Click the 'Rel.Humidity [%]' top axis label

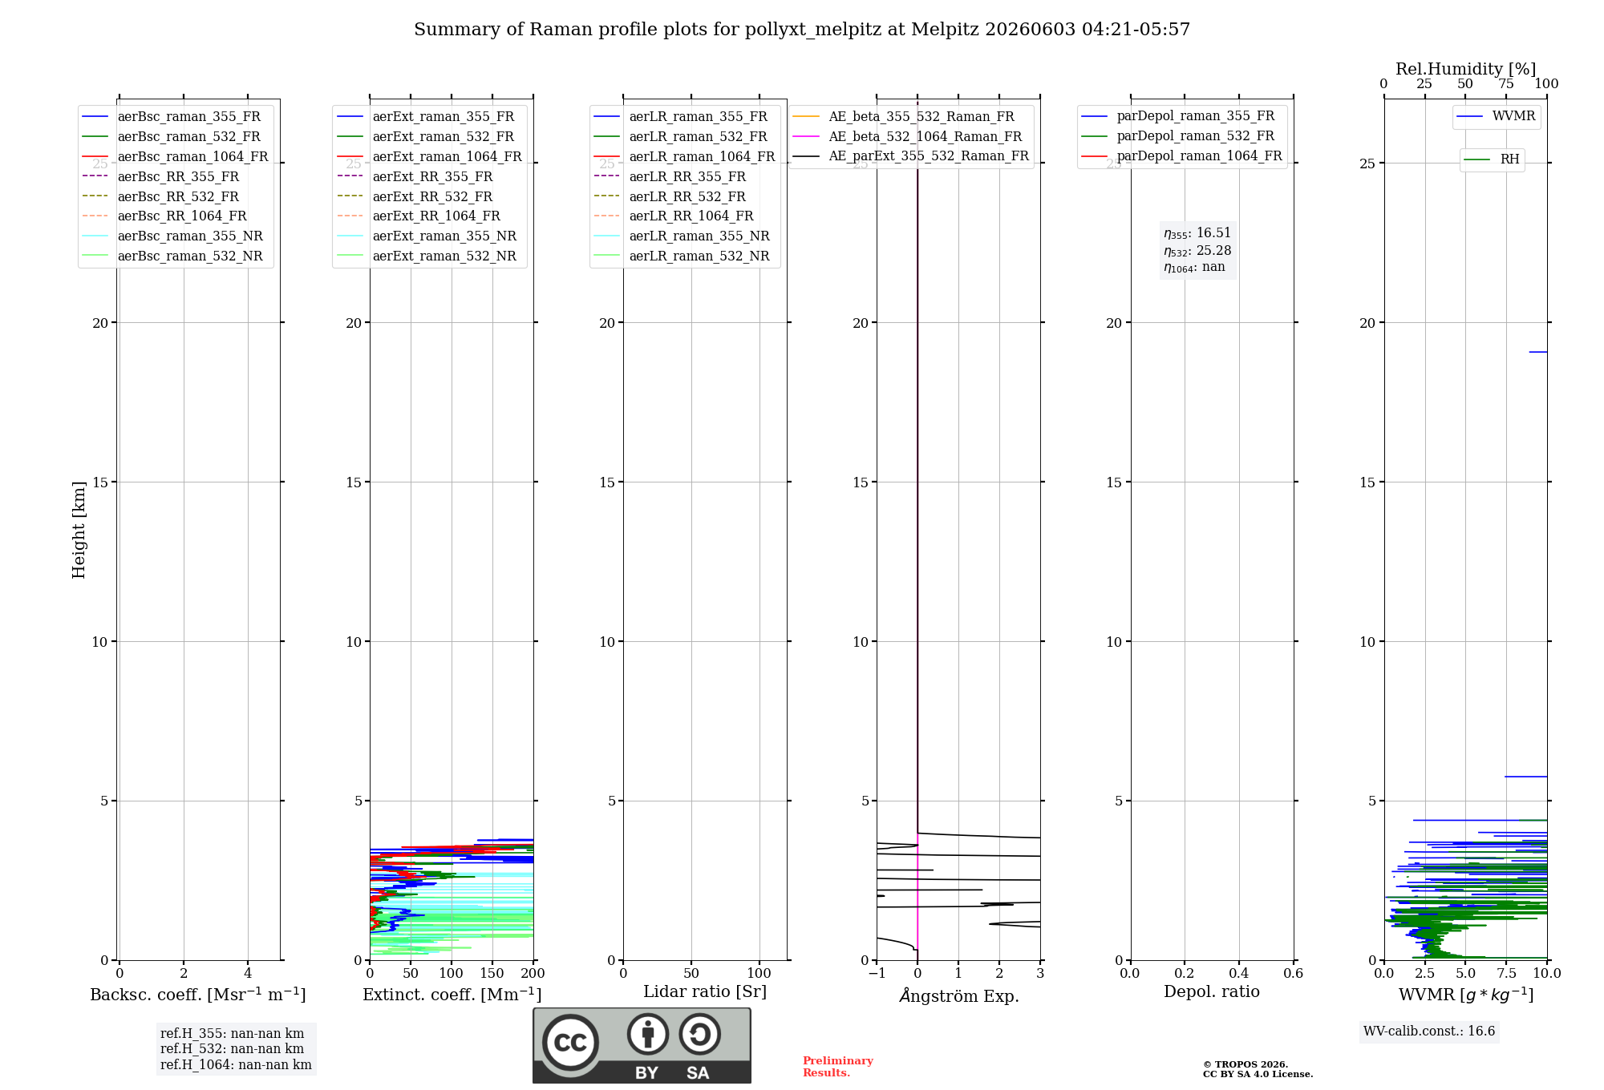click(1466, 70)
